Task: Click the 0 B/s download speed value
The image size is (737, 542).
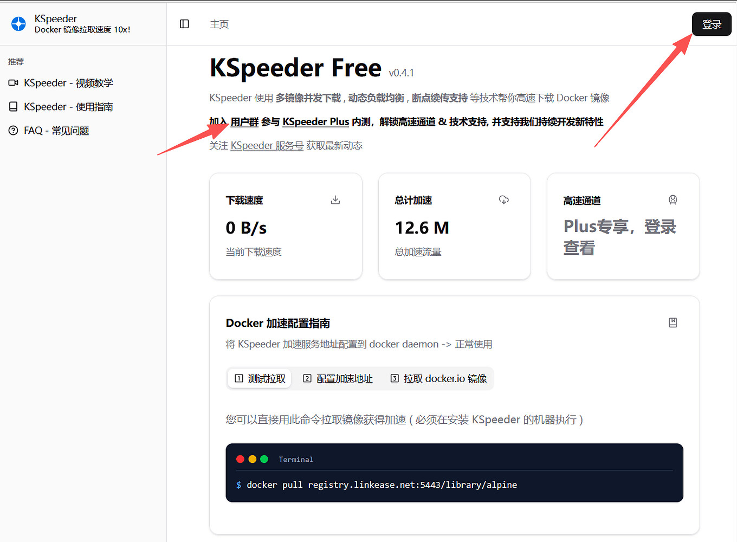Action: 247,228
